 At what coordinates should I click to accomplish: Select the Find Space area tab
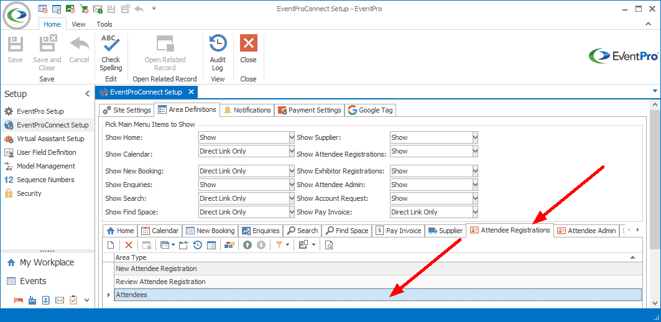[x=347, y=231]
